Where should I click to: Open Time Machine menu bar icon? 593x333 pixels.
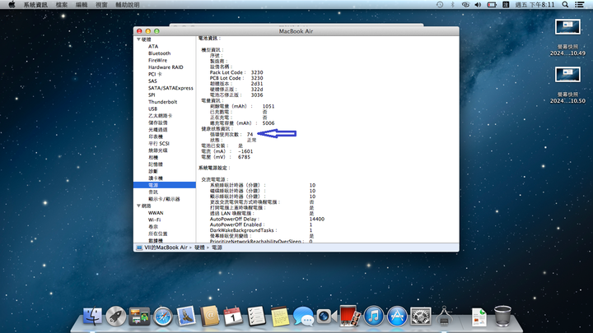440,5
